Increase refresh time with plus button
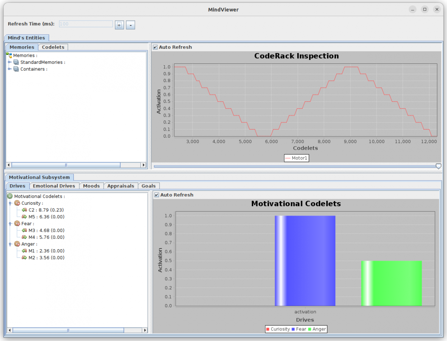This screenshot has width=447, height=341. coord(119,25)
